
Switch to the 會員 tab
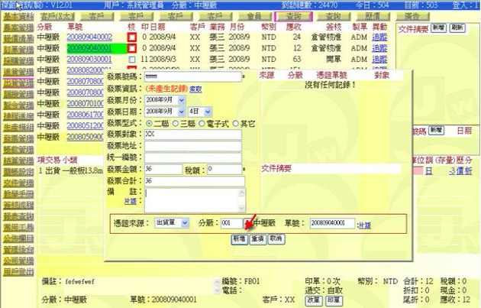pos(254,16)
